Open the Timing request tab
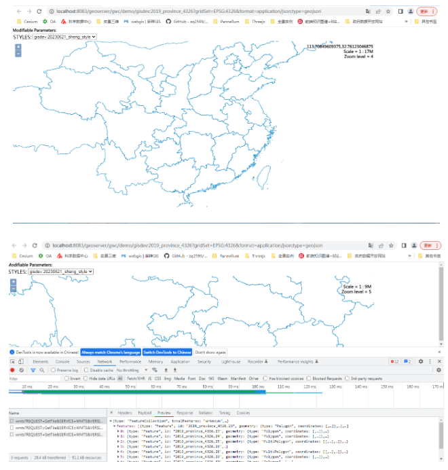Viewport: 448px width, 470px height. (x=225, y=413)
